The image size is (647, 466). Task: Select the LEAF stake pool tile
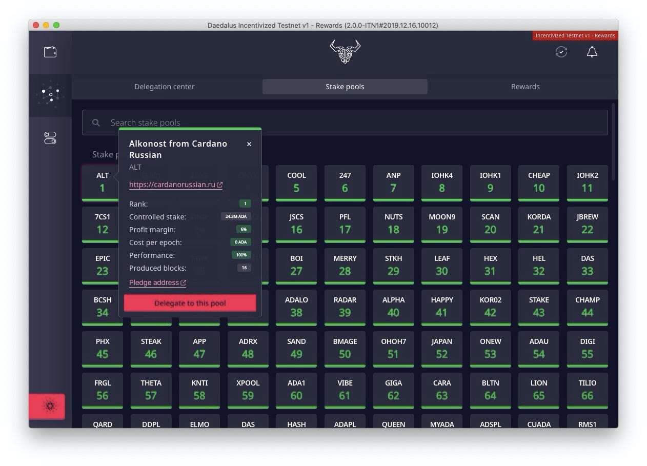tap(442, 266)
